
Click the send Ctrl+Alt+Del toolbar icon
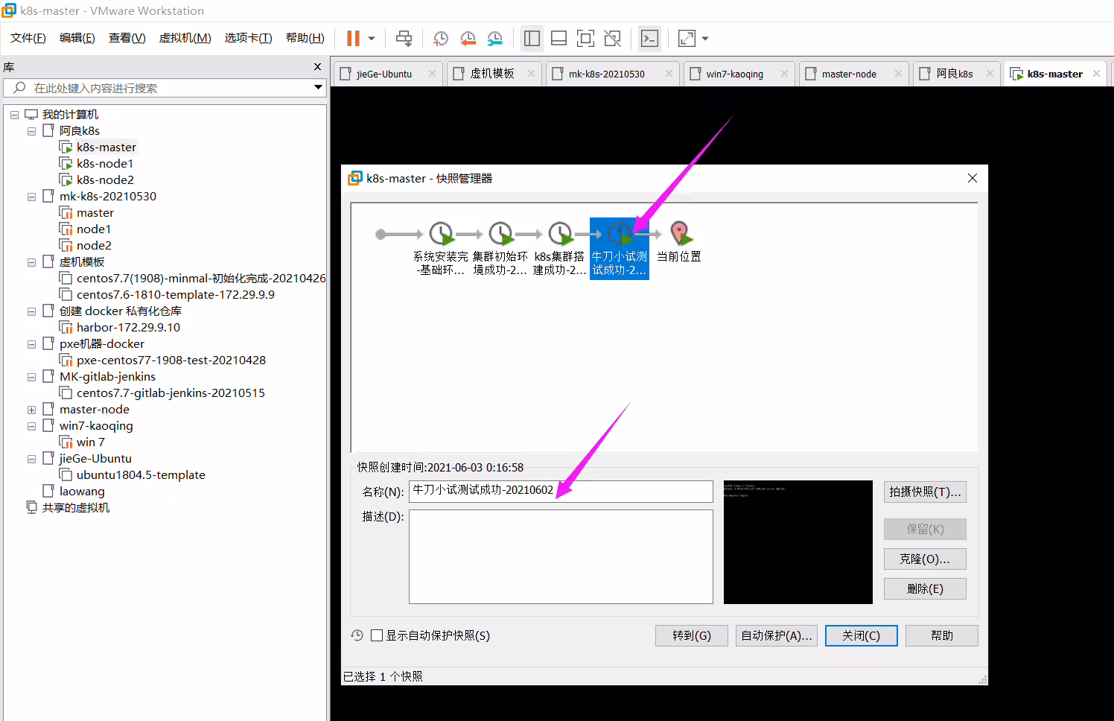point(404,38)
